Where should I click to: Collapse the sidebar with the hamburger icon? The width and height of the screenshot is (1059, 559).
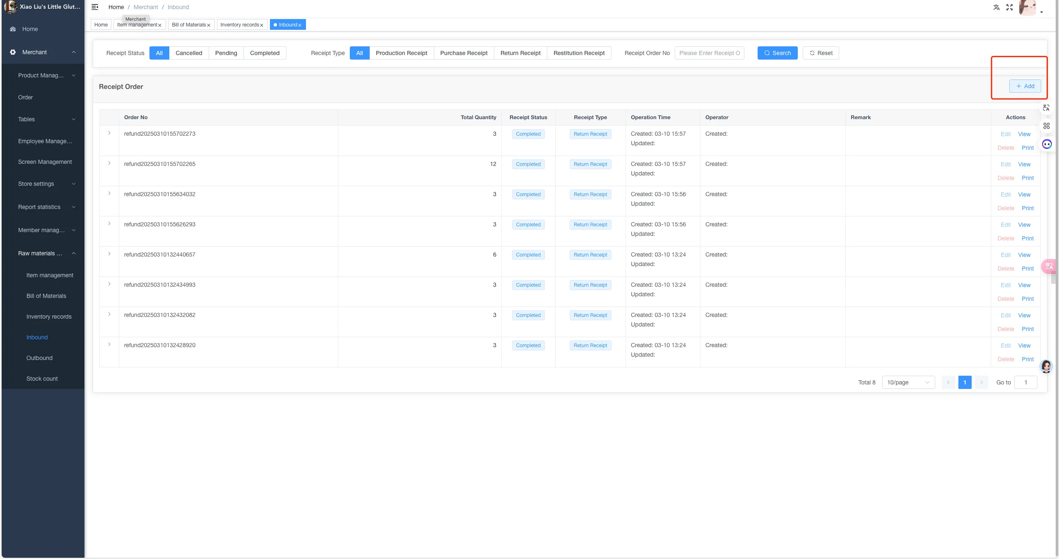(x=95, y=7)
